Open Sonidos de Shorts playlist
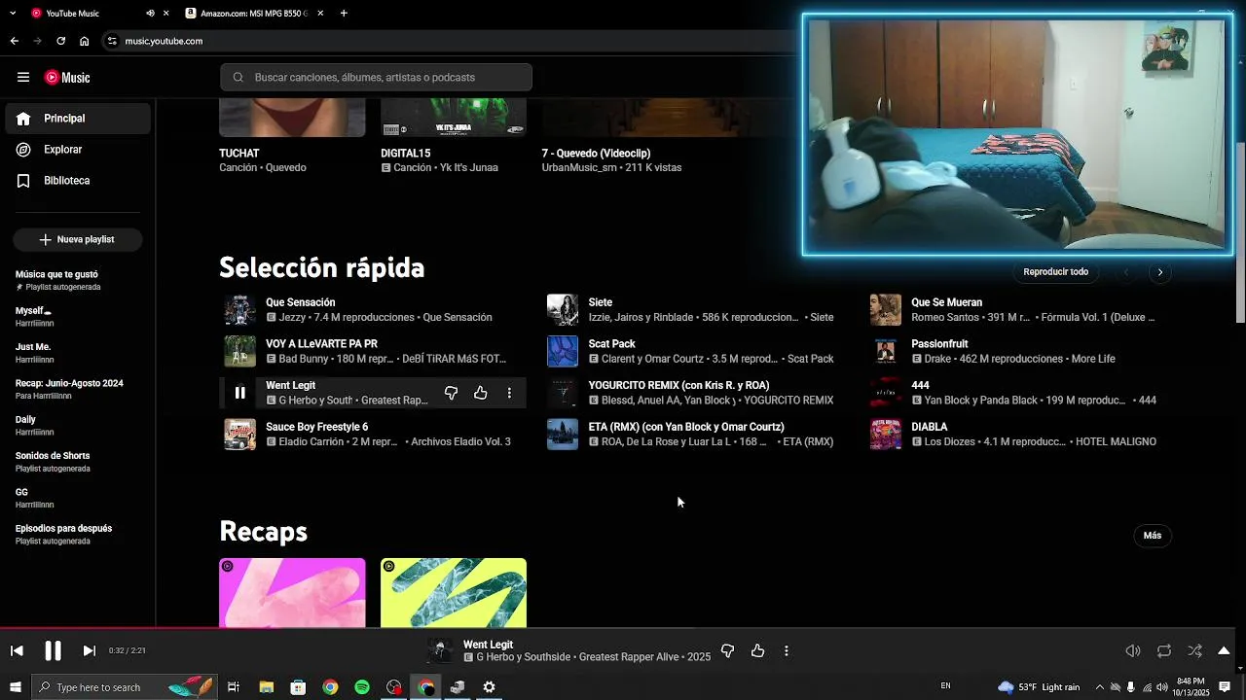This screenshot has width=1246, height=700. 78,462
